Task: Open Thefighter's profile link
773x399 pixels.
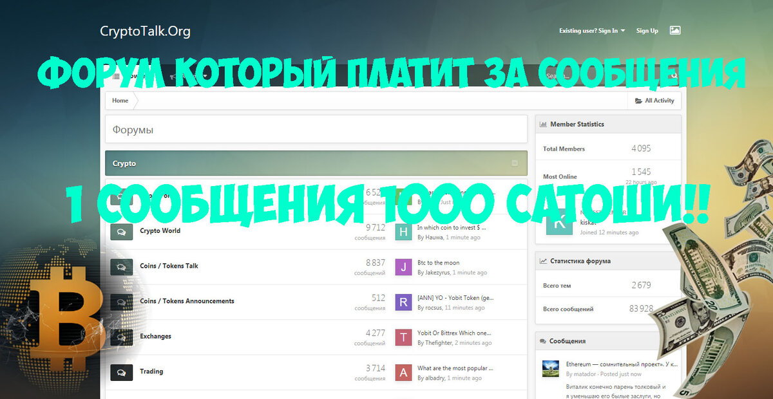Action: tap(439, 343)
